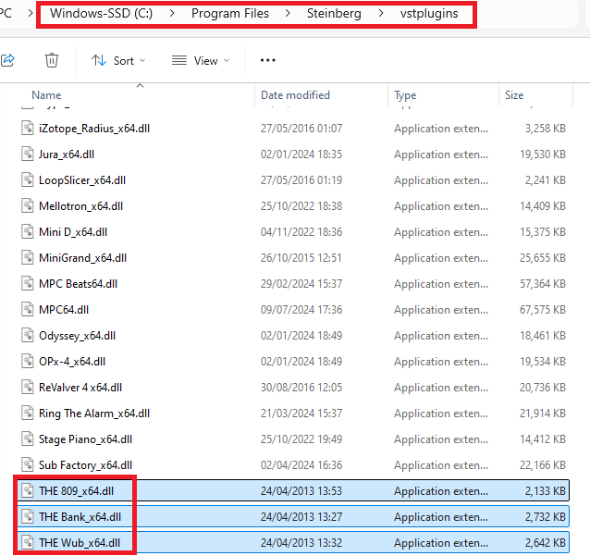Click the vstplugins breadcrumb

(x=429, y=14)
